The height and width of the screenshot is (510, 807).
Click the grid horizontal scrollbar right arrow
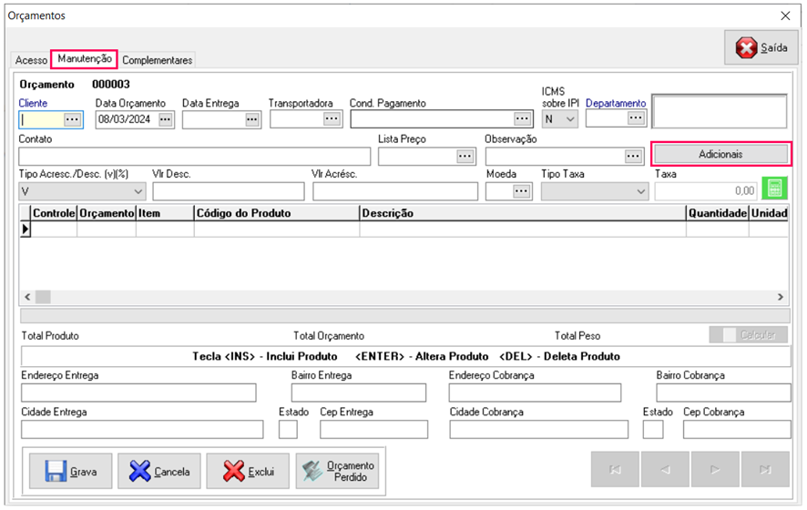781,297
